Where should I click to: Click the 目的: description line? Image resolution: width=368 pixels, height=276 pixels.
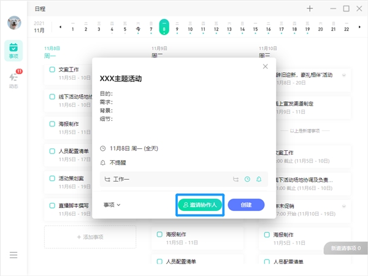pyautogui.click(x=106, y=94)
